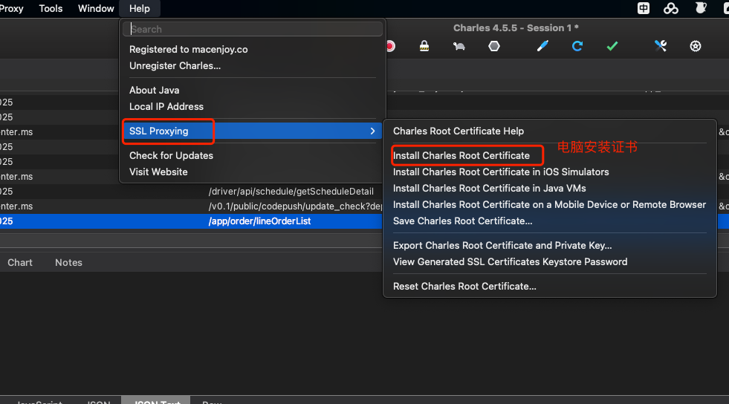Choose View Generated SSL Certificates Keystore Password
The width and height of the screenshot is (729, 404).
pos(510,261)
